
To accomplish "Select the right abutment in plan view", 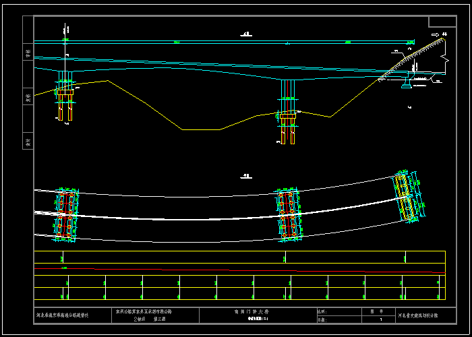I will pyautogui.click(x=407, y=196).
